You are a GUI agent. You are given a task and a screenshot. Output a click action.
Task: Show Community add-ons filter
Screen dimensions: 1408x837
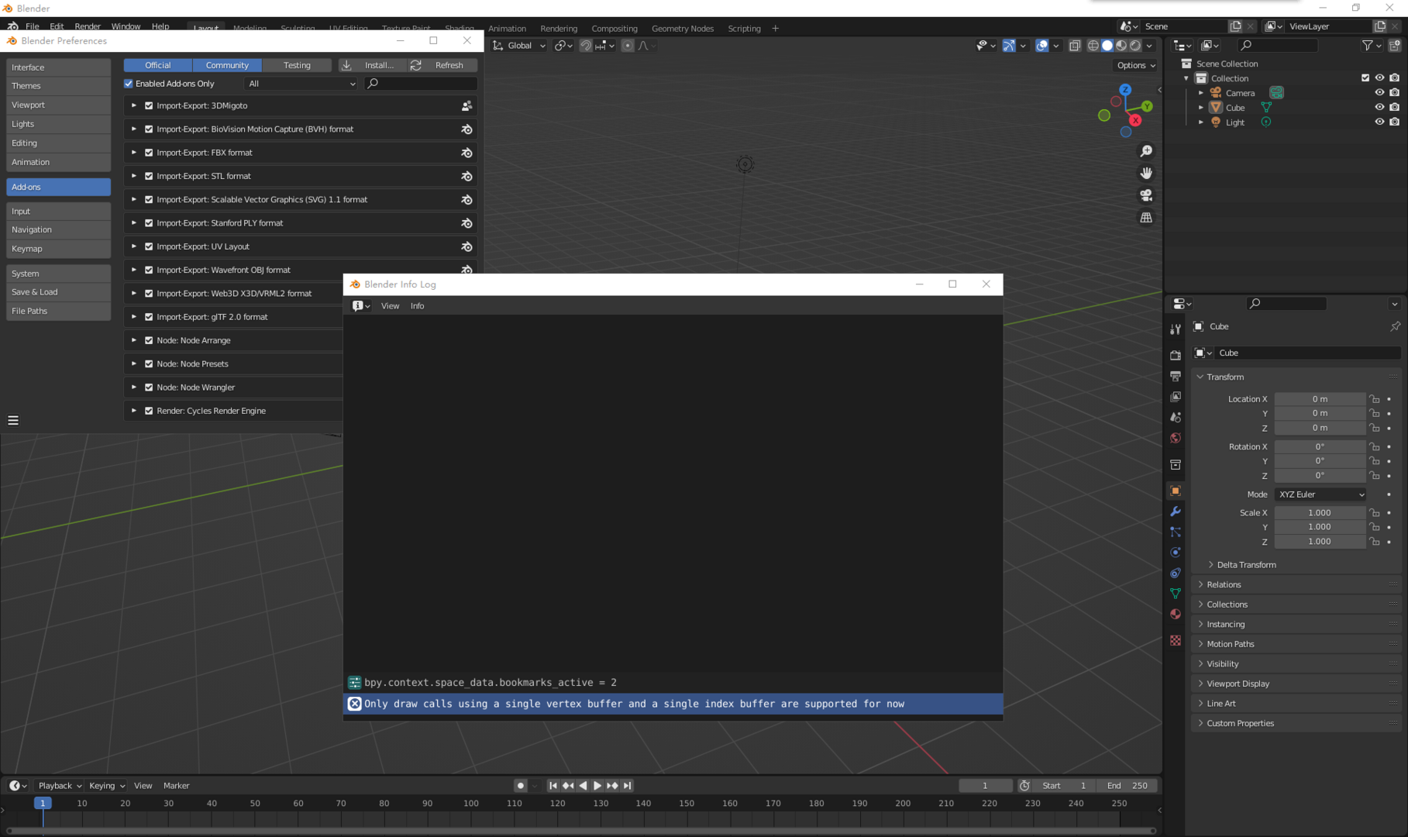click(227, 65)
